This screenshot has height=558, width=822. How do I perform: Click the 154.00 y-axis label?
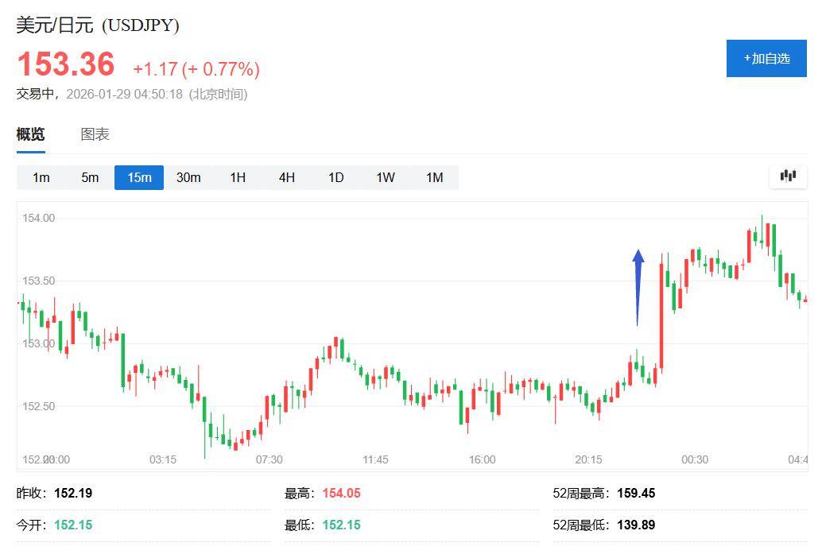point(38,218)
